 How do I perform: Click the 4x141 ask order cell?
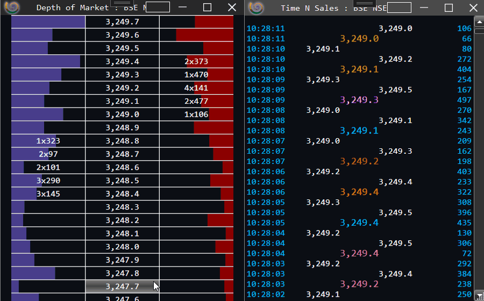(x=196, y=88)
